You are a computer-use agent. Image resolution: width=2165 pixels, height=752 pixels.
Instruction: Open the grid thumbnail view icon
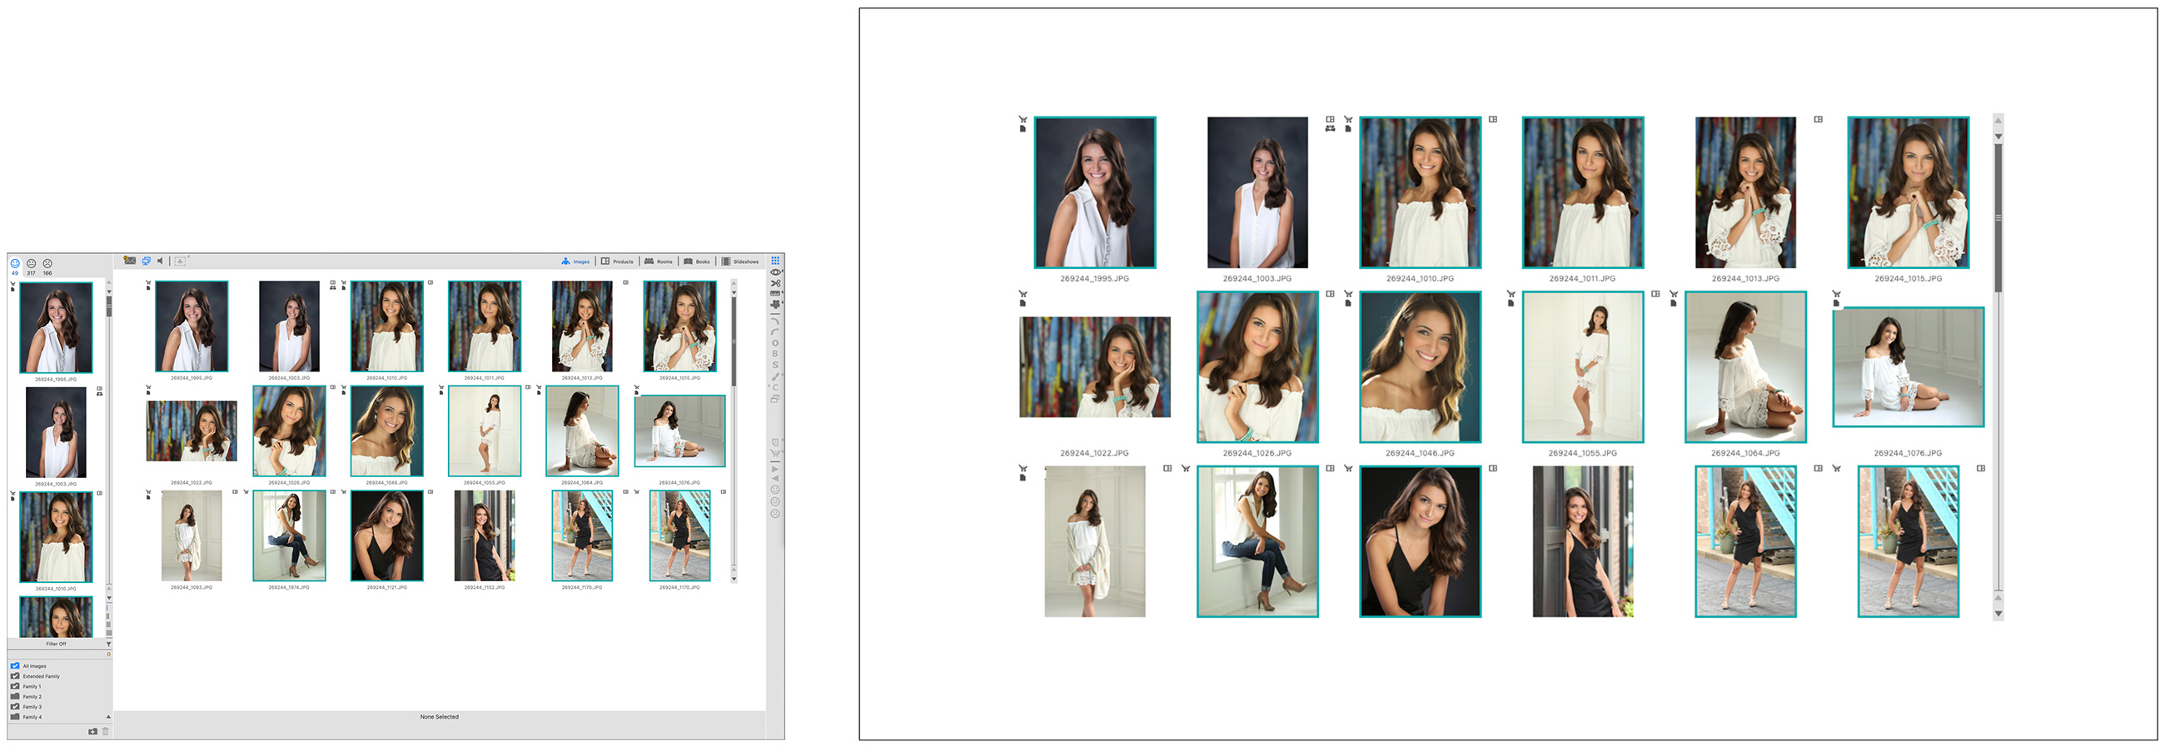pyautogui.click(x=775, y=261)
